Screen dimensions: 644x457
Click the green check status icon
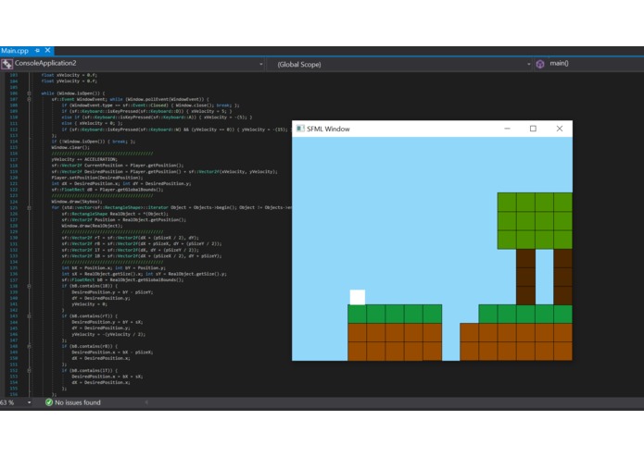49,402
